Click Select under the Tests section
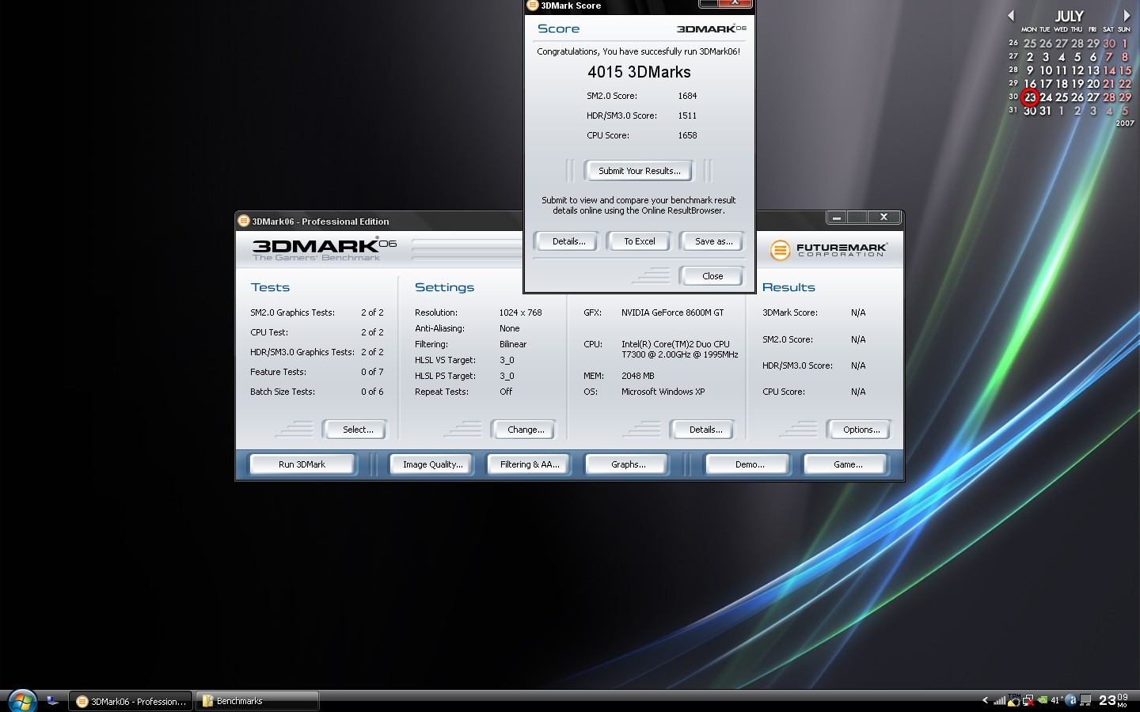1140x712 pixels. (357, 430)
